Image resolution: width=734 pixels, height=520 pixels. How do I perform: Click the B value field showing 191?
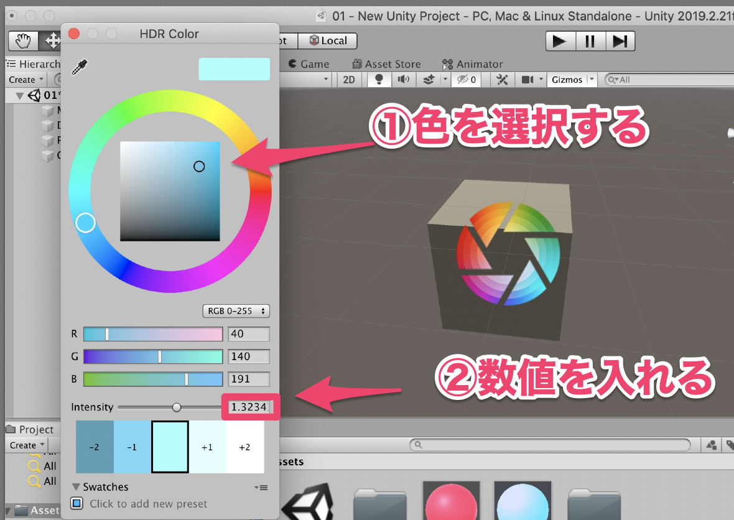(249, 379)
